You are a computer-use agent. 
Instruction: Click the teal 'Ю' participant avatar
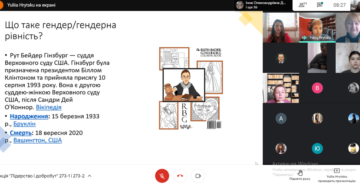click(x=317, y=148)
